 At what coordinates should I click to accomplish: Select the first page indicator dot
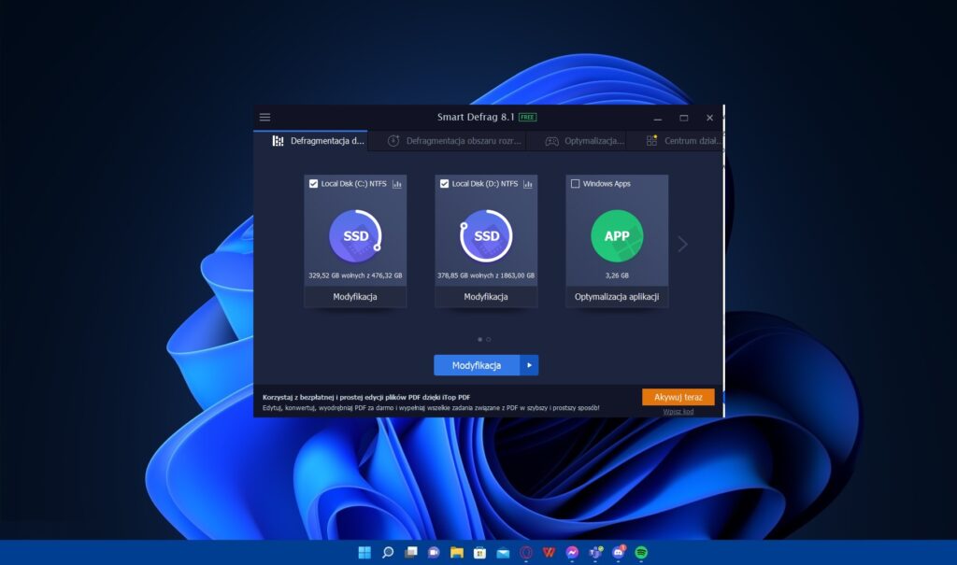(479, 339)
